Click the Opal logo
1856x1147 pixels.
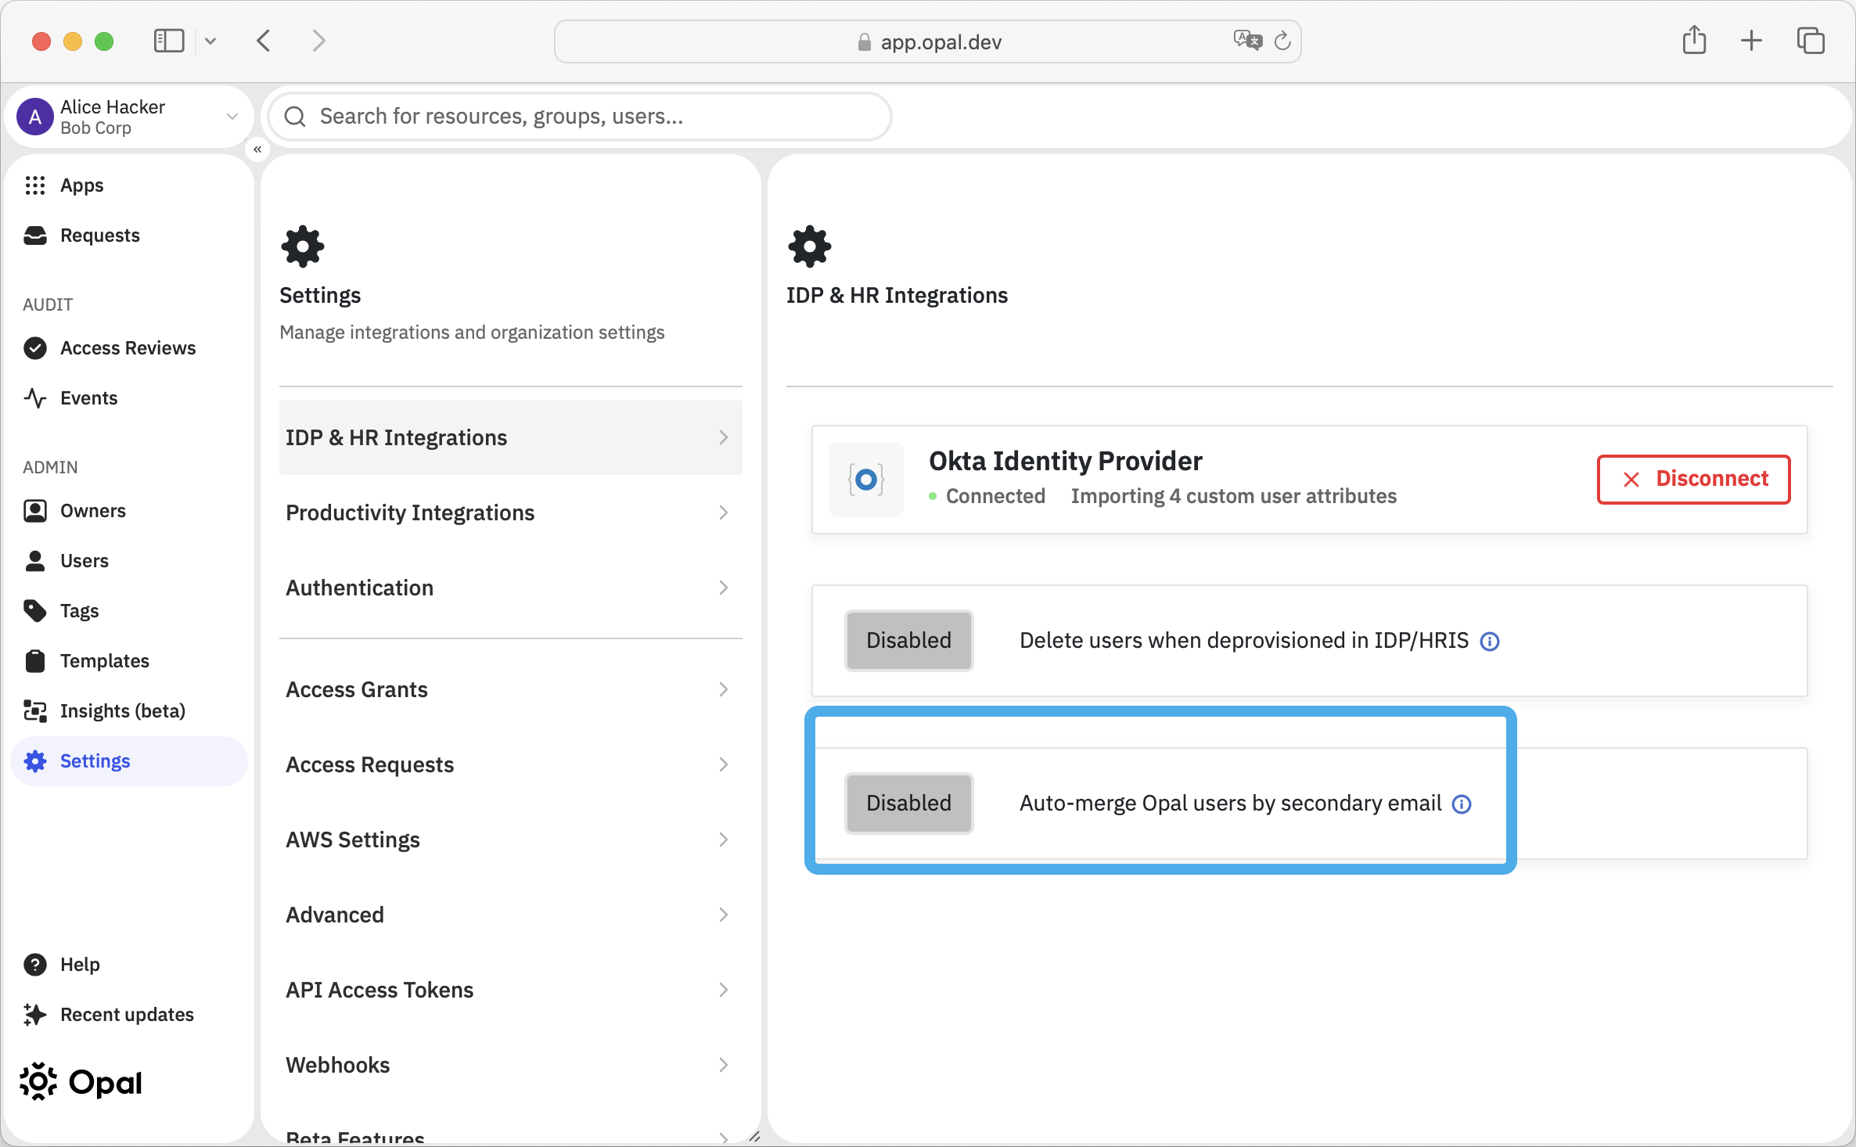tap(81, 1082)
